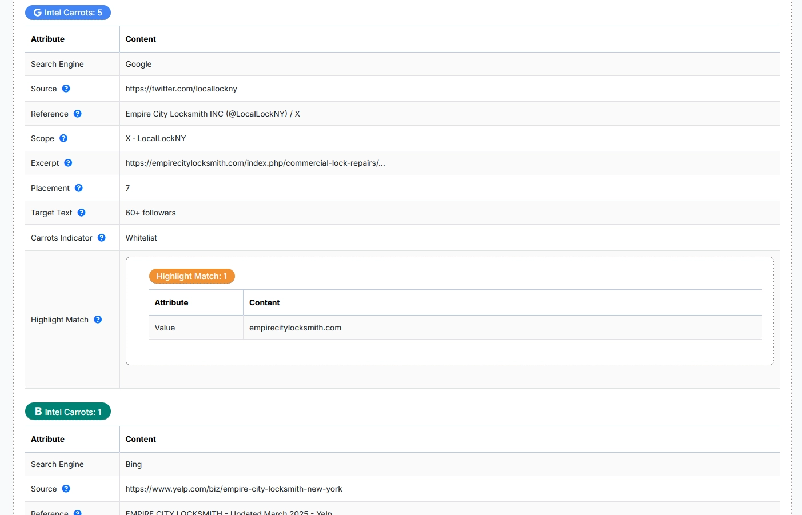The image size is (802, 515).
Task: Select the 'Whitelist' carrots indicator value
Action: tap(141, 238)
